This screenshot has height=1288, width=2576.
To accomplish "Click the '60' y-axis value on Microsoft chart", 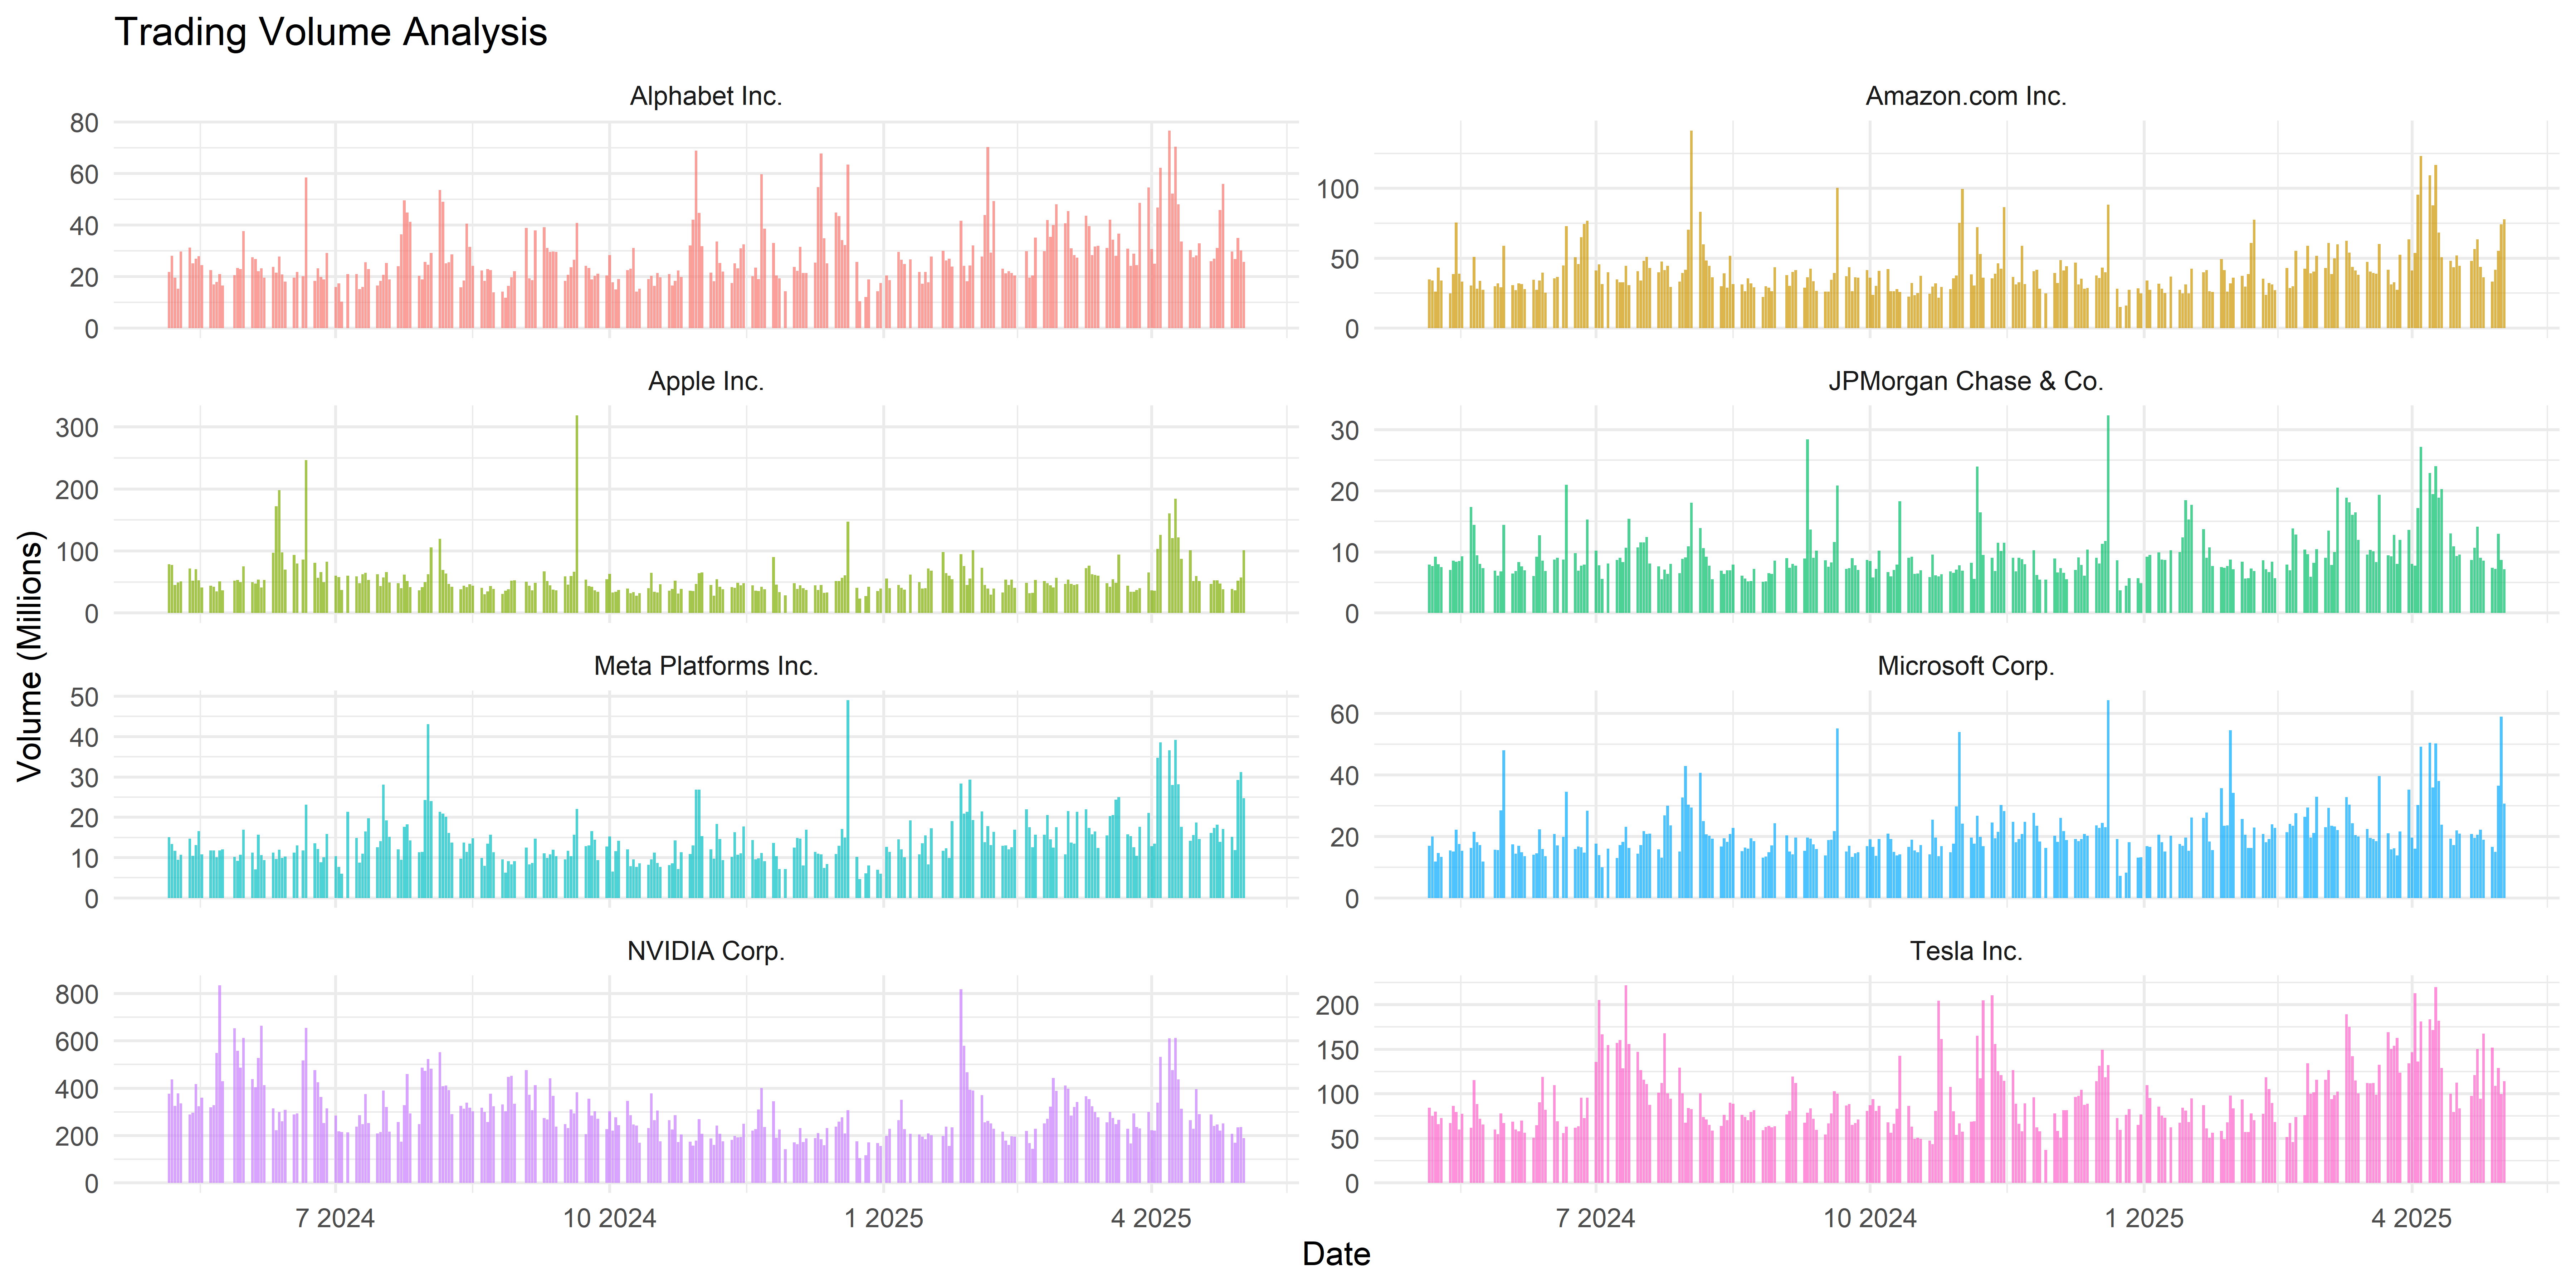I will [x=1344, y=714].
